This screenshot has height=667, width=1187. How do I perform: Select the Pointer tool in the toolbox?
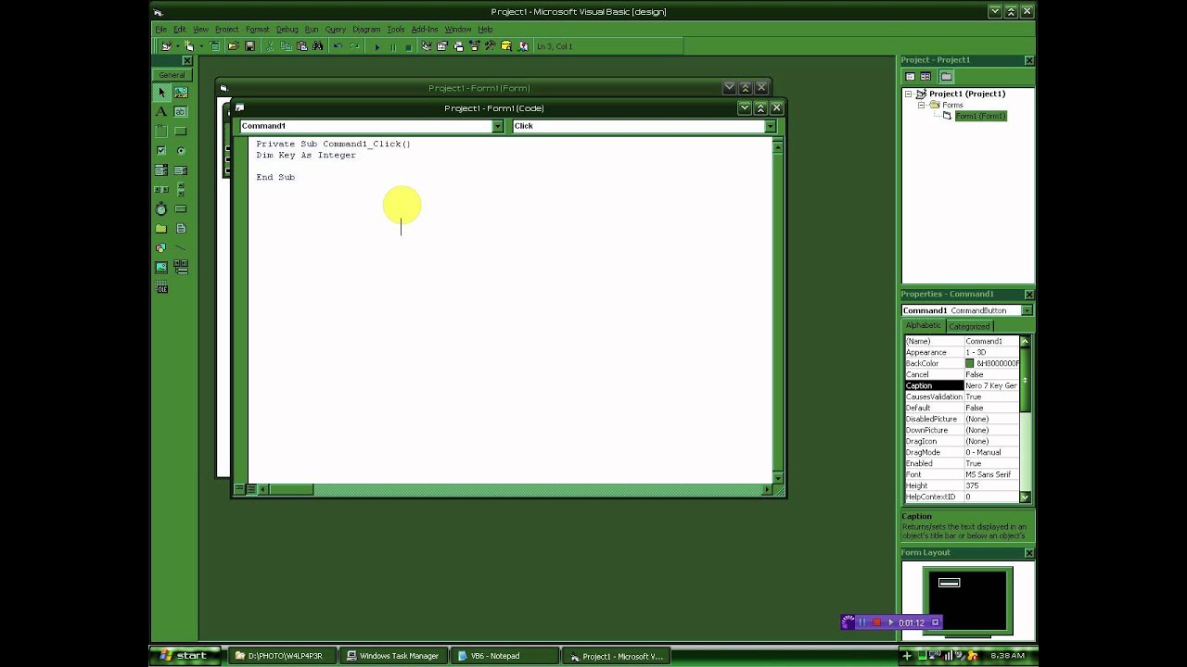pos(161,93)
